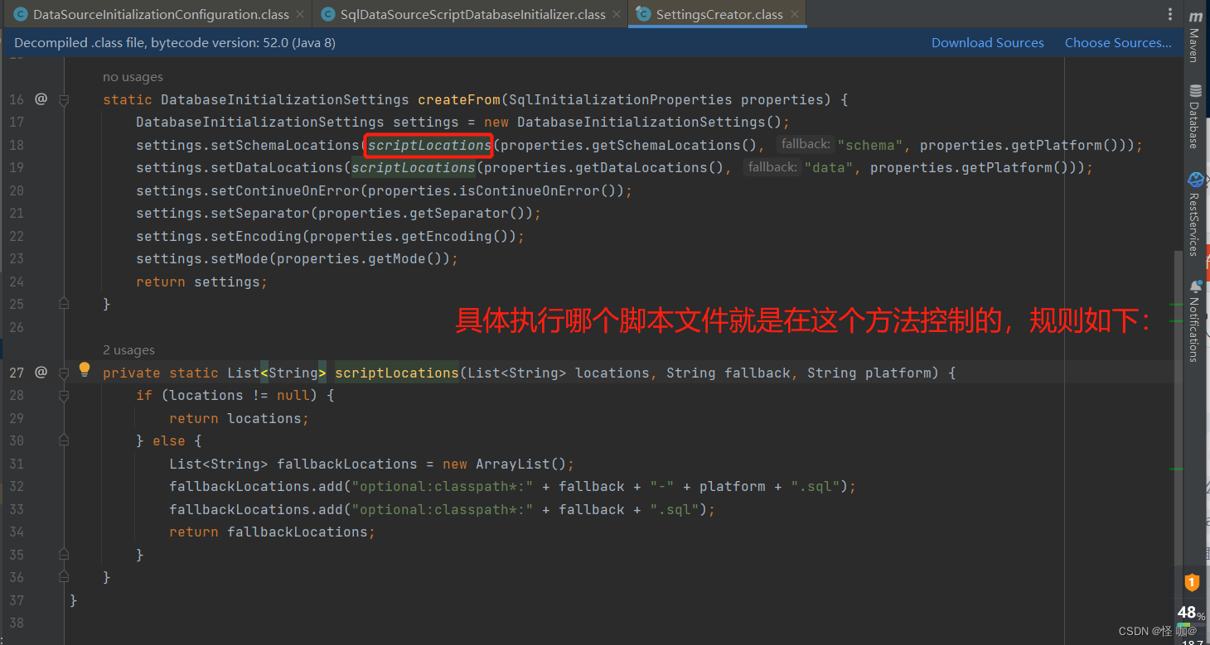Viewport: 1210px width, 645px height.
Task: Click the fold end marker on line 36
Action: coord(64,577)
